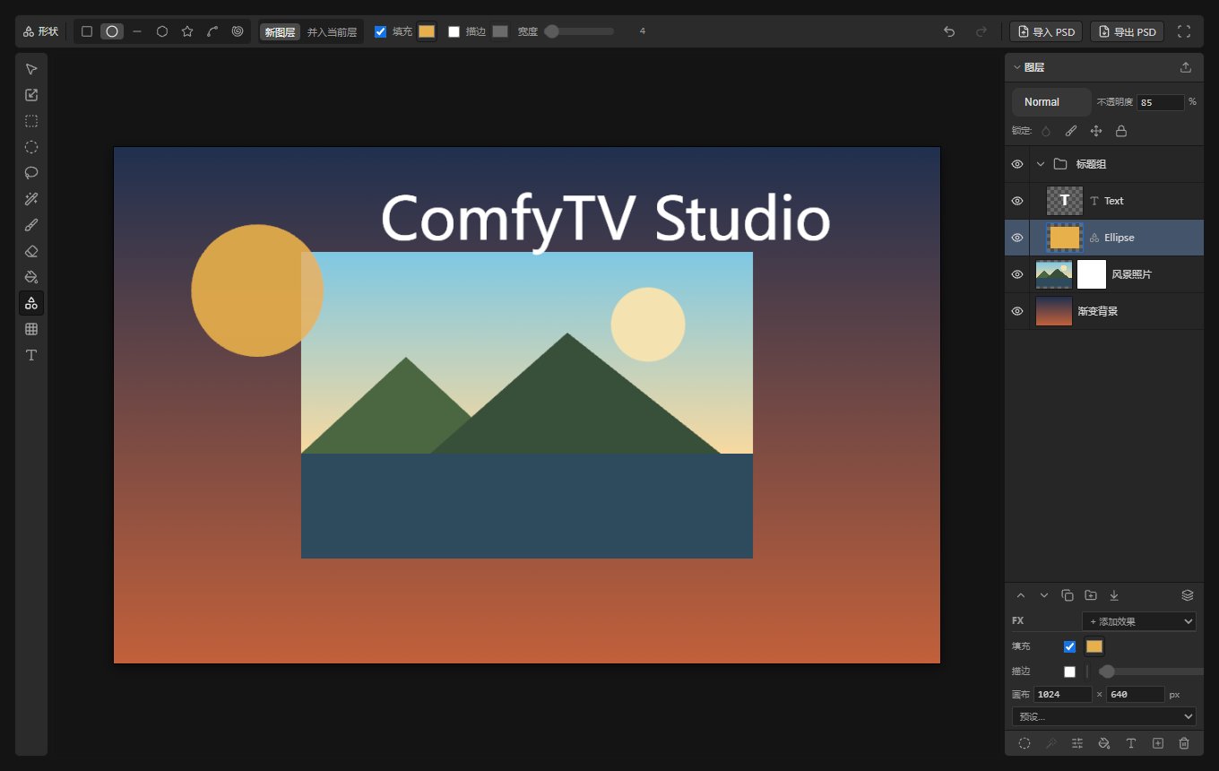Collapse the 图层 panel chevron
The width and height of the screenshot is (1219, 771).
click(x=1016, y=67)
